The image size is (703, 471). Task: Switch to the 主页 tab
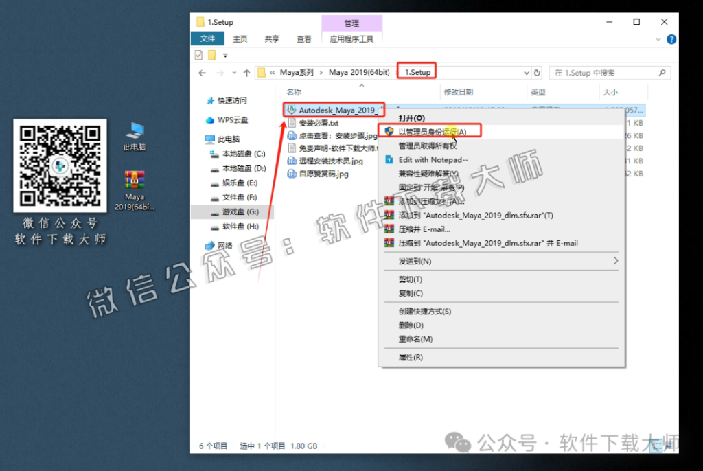point(240,39)
